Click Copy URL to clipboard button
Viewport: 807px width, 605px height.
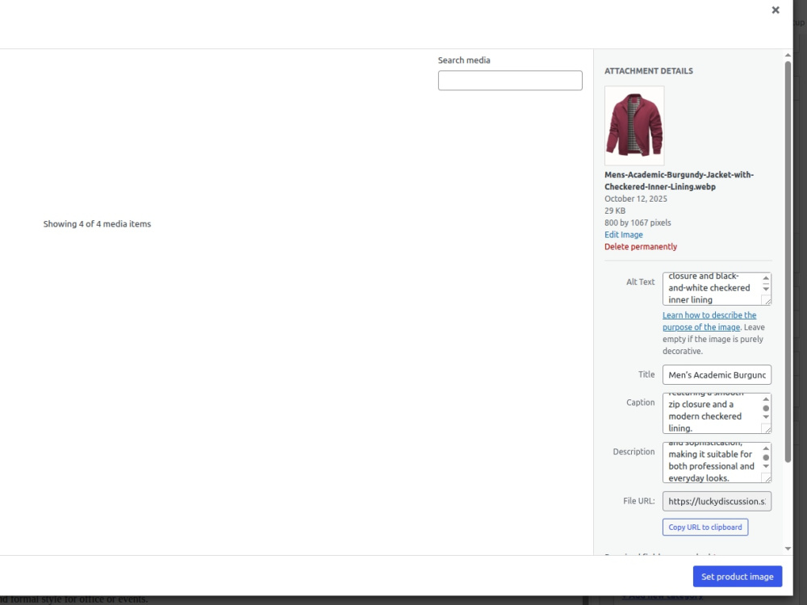[x=705, y=527]
